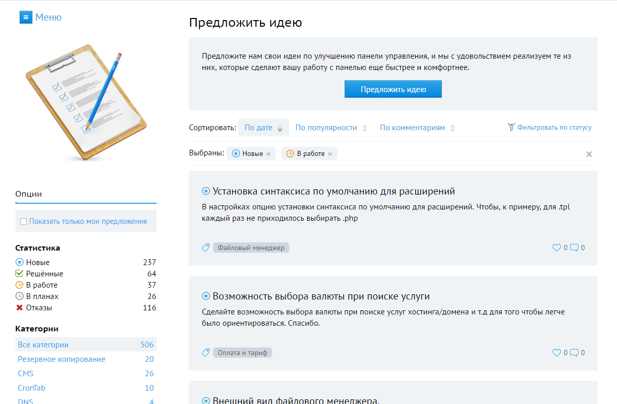The image size is (617, 404).
Task: Enable 'Показать только мои предложения' checkbox
Action: (x=23, y=221)
